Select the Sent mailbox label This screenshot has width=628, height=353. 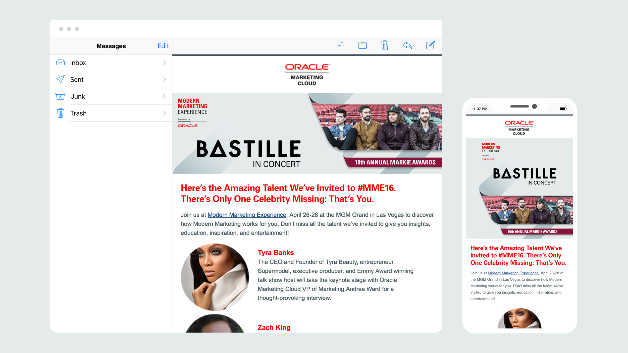pos(77,80)
